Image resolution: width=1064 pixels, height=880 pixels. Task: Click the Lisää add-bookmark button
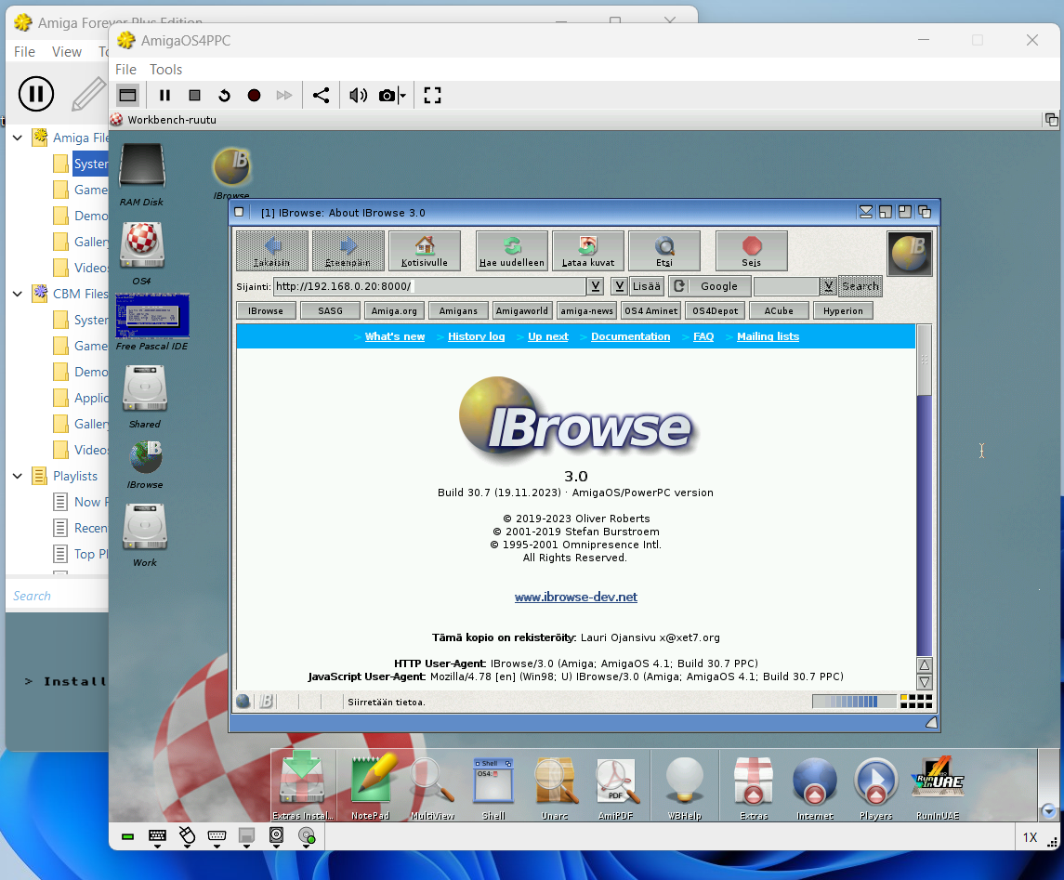pyautogui.click(x=647, y=286)
